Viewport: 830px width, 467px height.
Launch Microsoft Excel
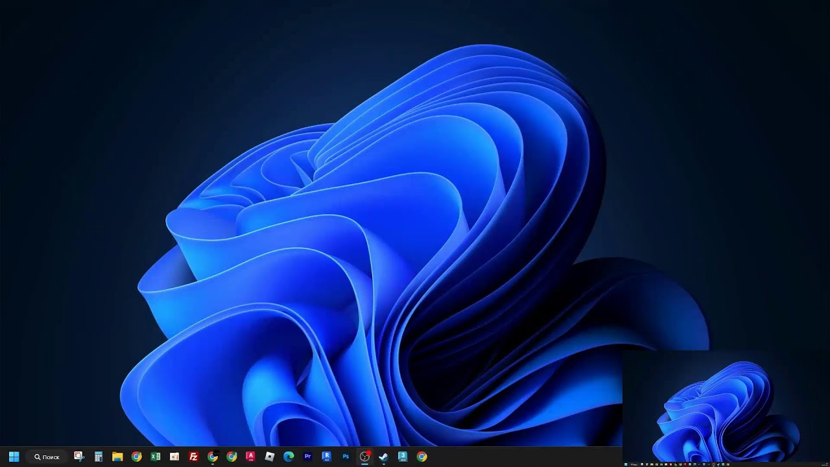156,457
